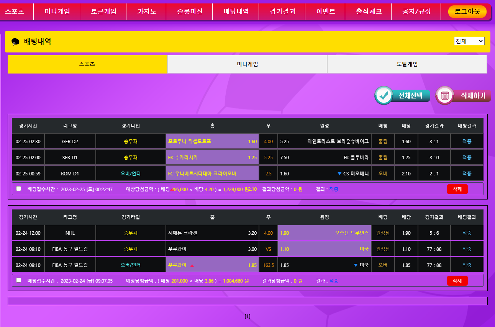
Task: Open 경기결과 in the top menu
Action: coord(282,11)
